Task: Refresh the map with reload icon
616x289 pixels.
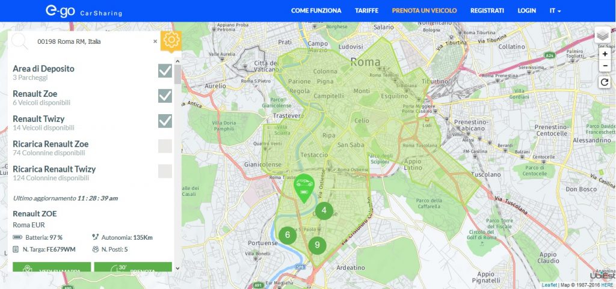Action: pos(605,82)
